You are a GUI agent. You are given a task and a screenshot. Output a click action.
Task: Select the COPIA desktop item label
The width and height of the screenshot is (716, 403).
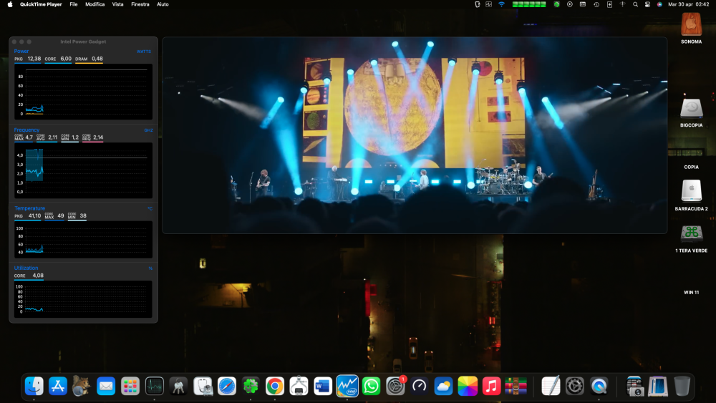(692, 167)
